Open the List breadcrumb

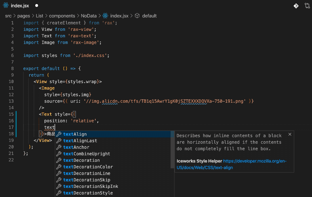point(39,16)
